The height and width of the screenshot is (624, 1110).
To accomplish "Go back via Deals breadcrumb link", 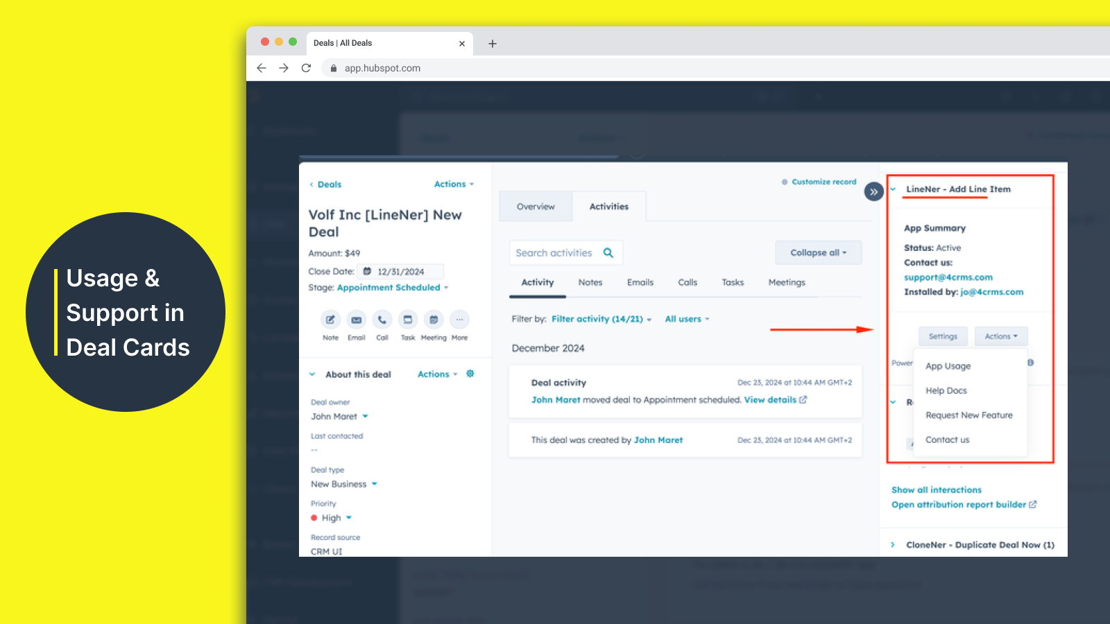I will click(326, 184).
